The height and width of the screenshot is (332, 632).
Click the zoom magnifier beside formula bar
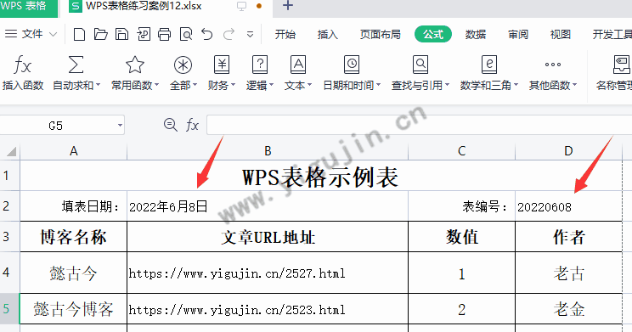coord(170,125)
